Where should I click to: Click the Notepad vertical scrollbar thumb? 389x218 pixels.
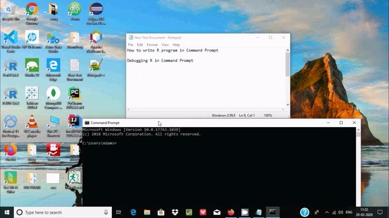pos(287,65)
